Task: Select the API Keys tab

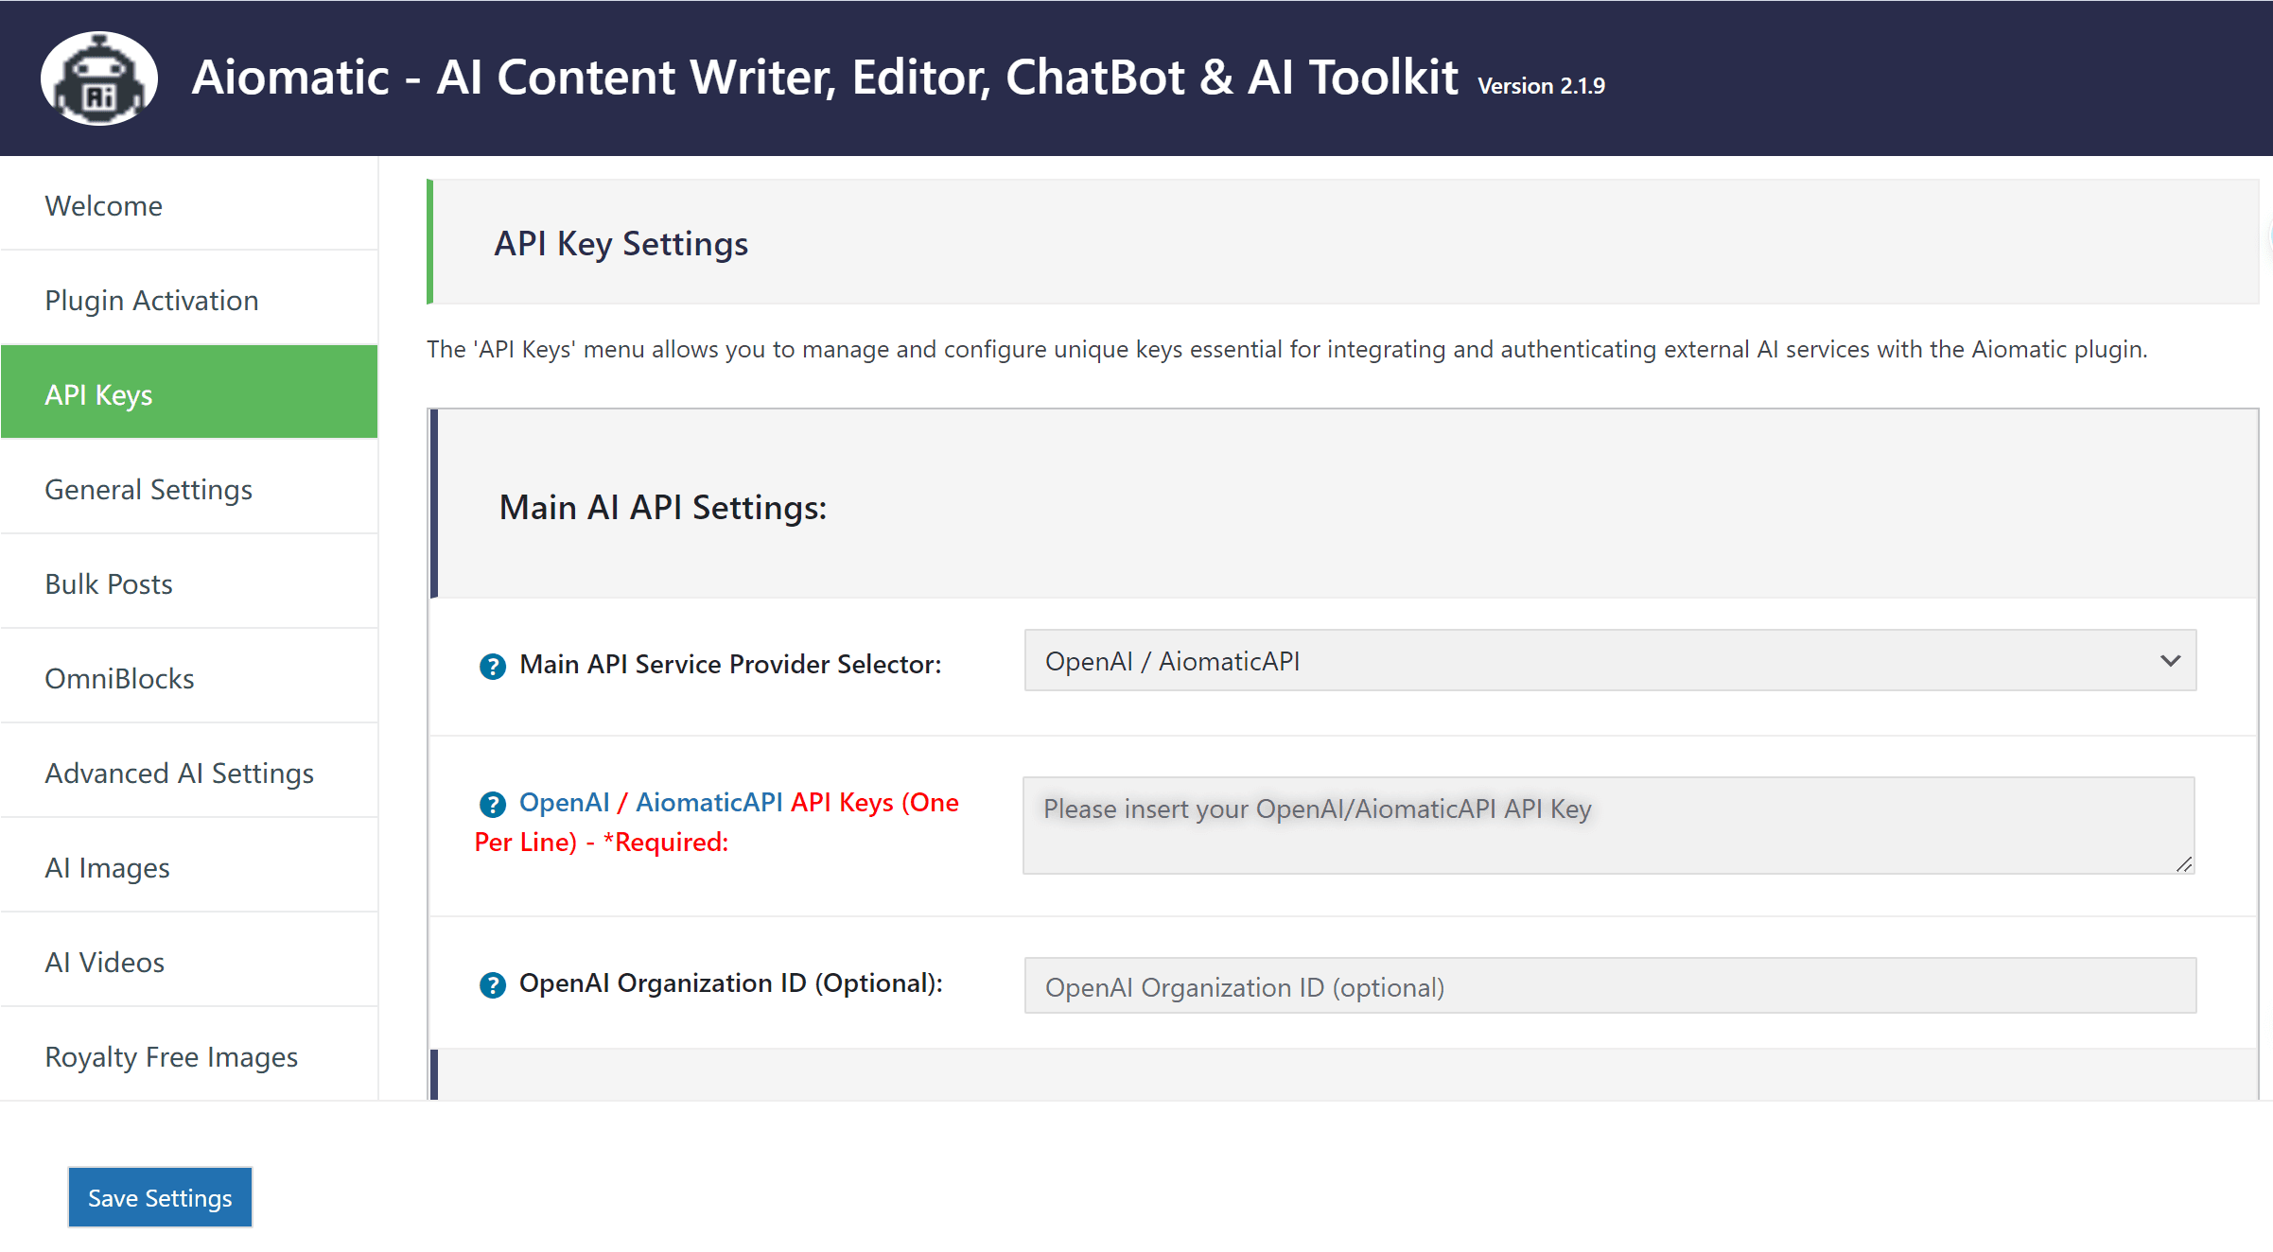Action: pos(189,392)
